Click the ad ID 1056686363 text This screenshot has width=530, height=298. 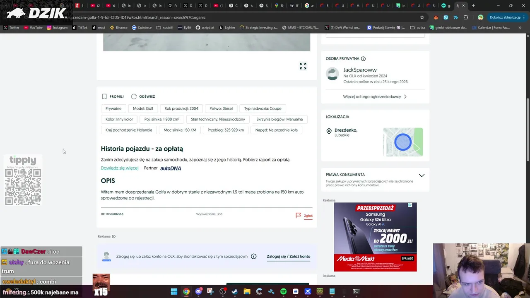112,214
